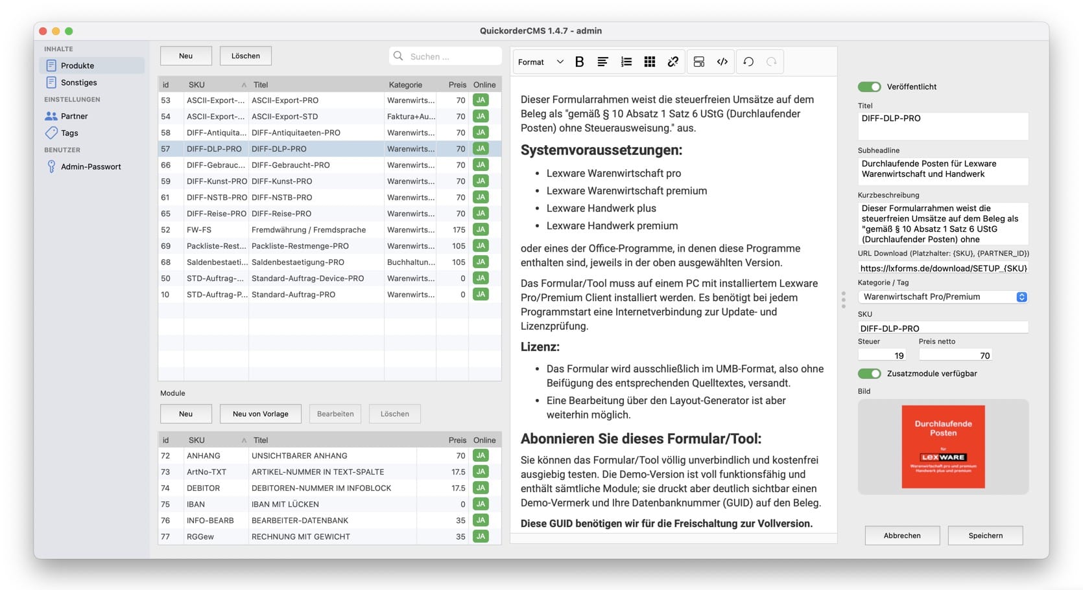Open Admin-Passwort in sidebar
Screen dimensions: 1083x590
click(x=91, y=166)
